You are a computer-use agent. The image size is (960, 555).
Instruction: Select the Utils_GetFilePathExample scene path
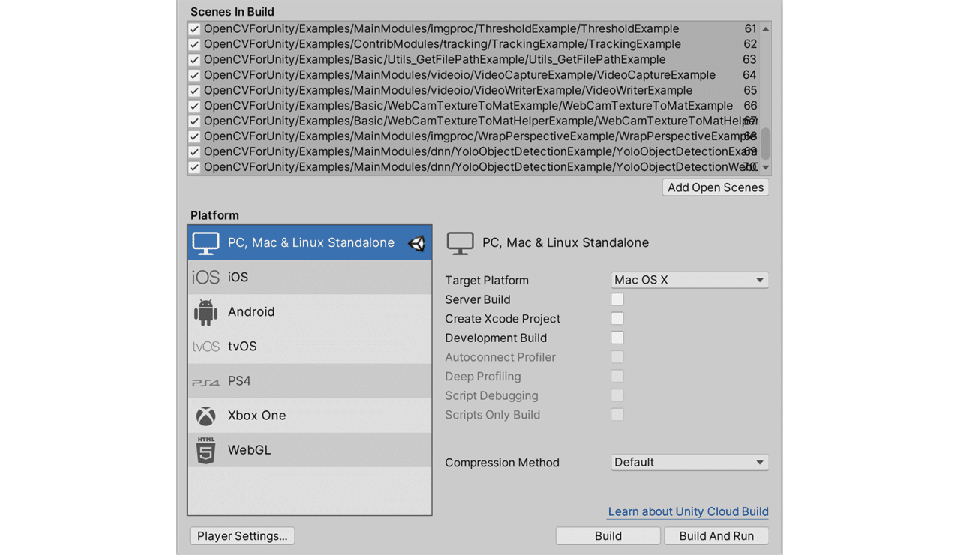[435, 60]
